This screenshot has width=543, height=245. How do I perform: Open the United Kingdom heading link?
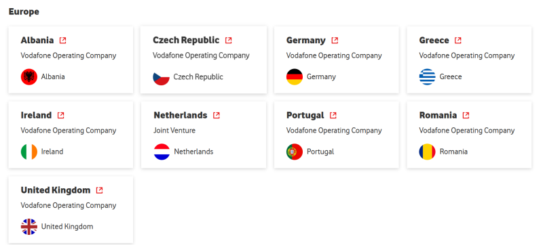[56, 190]
